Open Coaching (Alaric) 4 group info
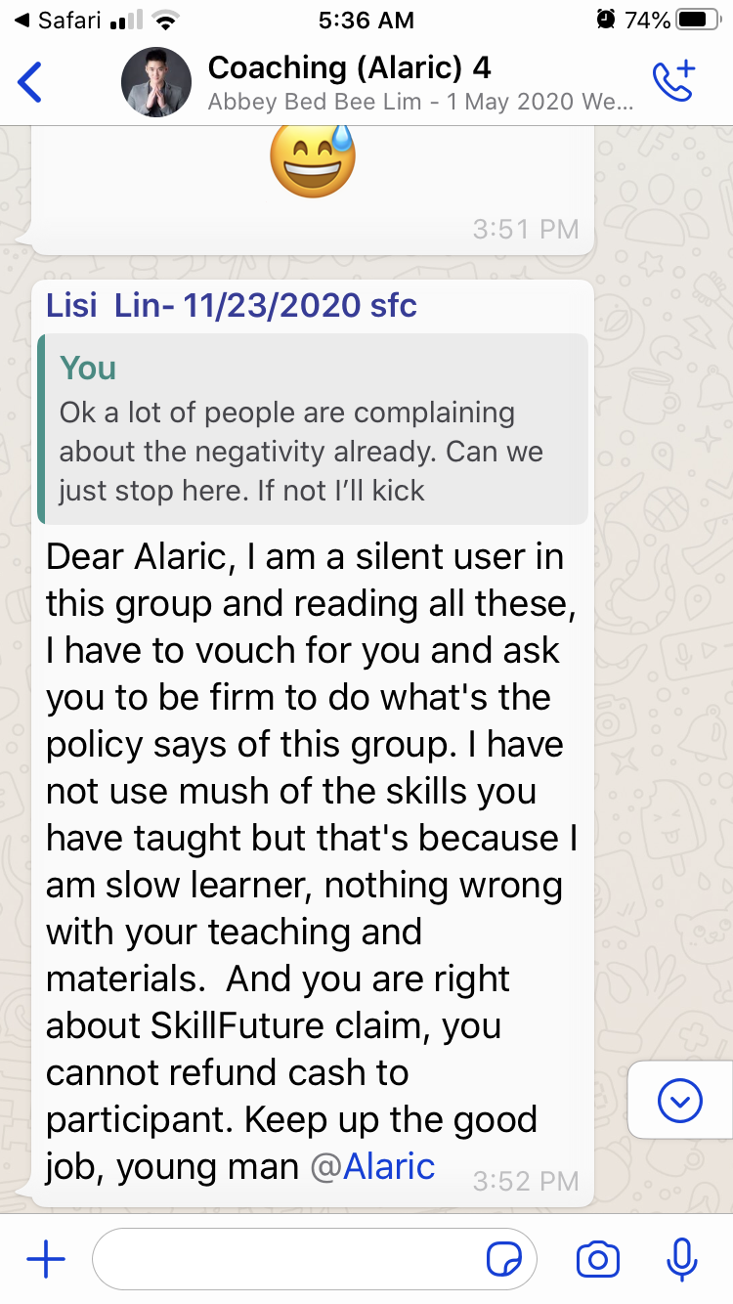 pyautogui.click(x=349, y=67)
